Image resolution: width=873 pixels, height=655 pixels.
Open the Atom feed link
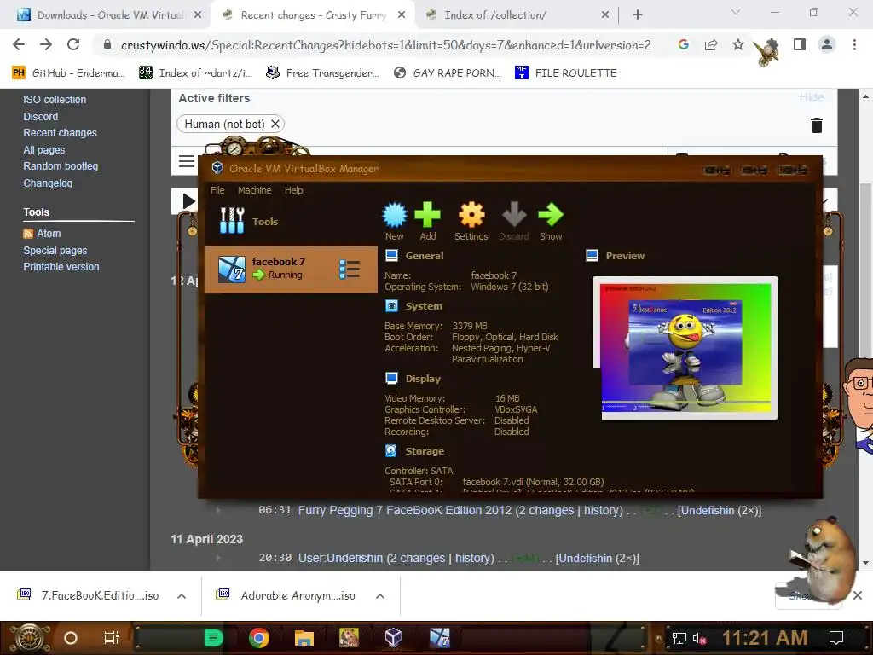49,234
